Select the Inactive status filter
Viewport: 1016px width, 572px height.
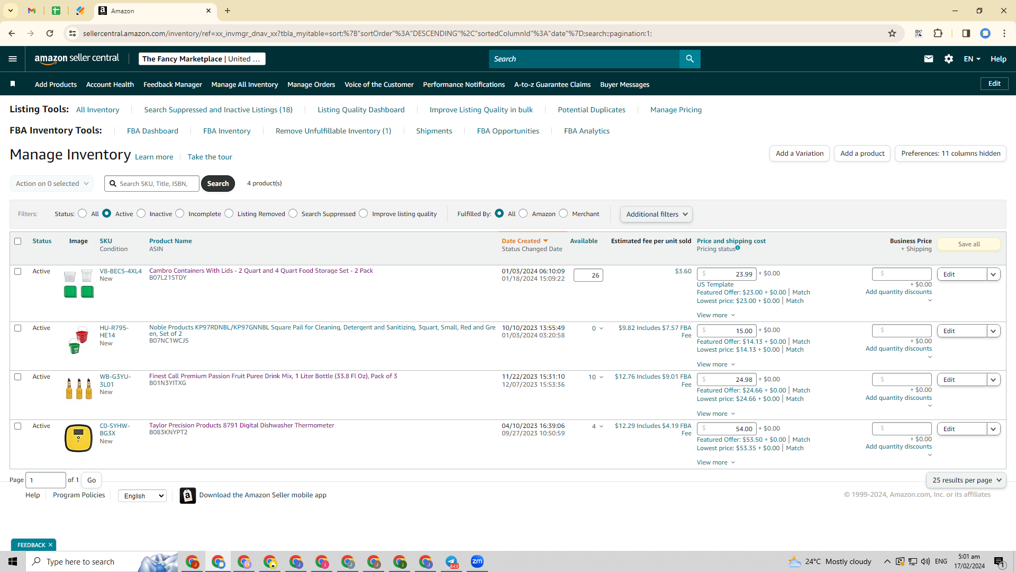[x=141, y=213]
